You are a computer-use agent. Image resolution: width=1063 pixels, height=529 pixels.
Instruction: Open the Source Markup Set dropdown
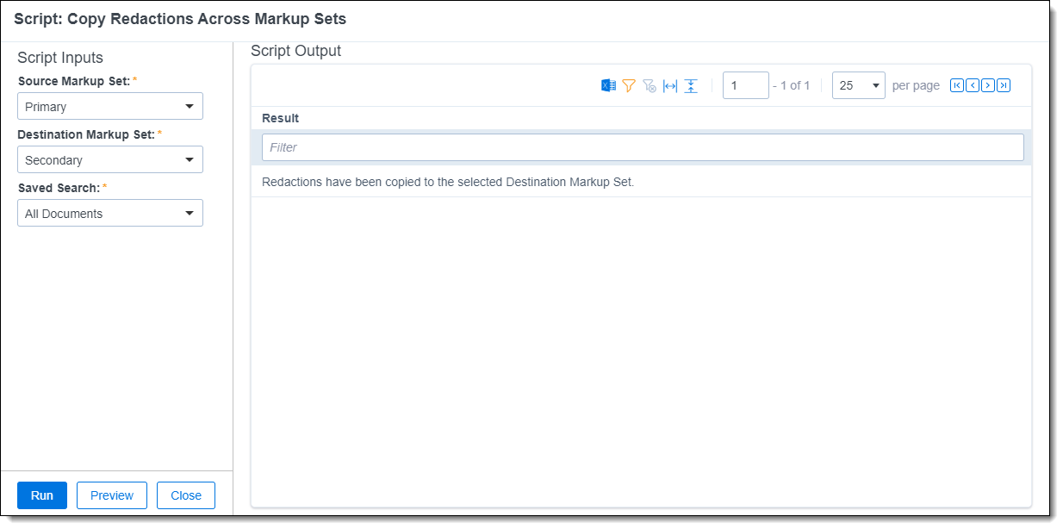(110, 107)
